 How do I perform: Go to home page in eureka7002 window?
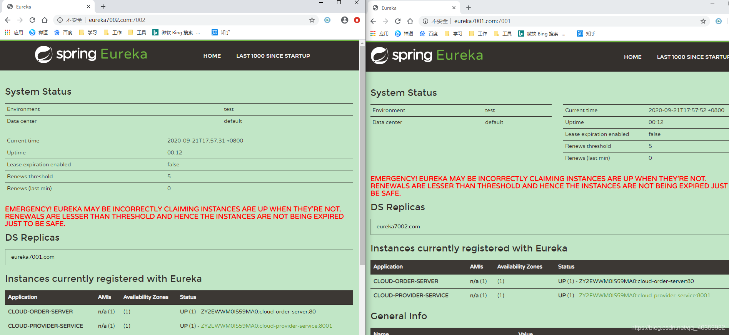click(x=45, y=20)
